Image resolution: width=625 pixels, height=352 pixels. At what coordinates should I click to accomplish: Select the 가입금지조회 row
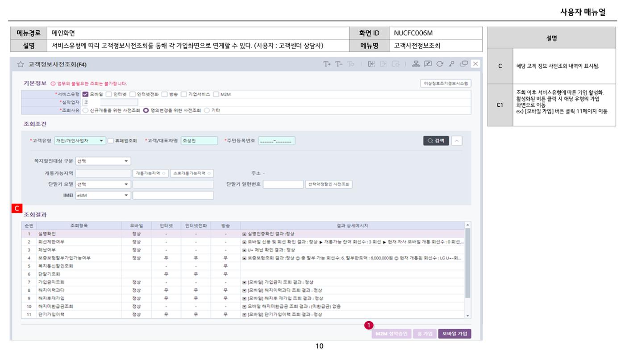tap(242, 282)
